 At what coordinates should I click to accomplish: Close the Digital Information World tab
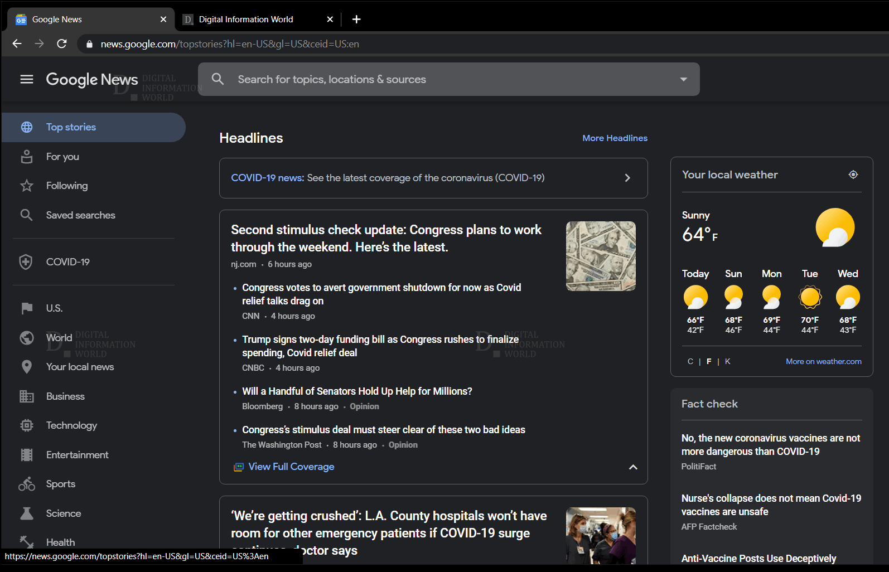(330, 20)
